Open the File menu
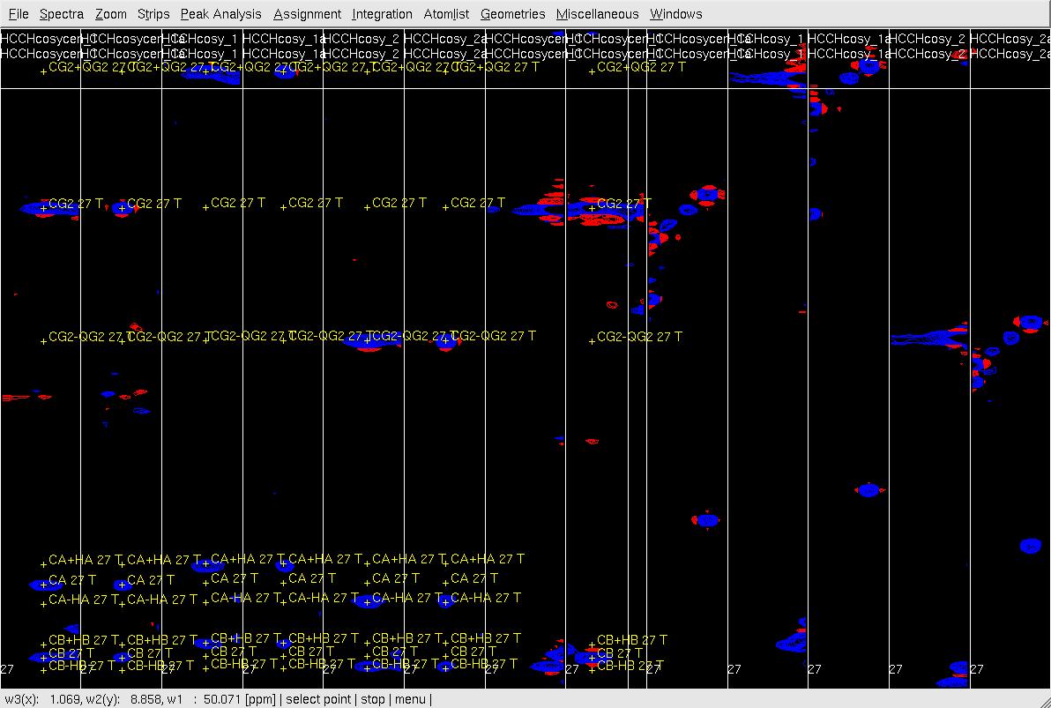The width and height of the screenshot is (1051, 708). 19,14
